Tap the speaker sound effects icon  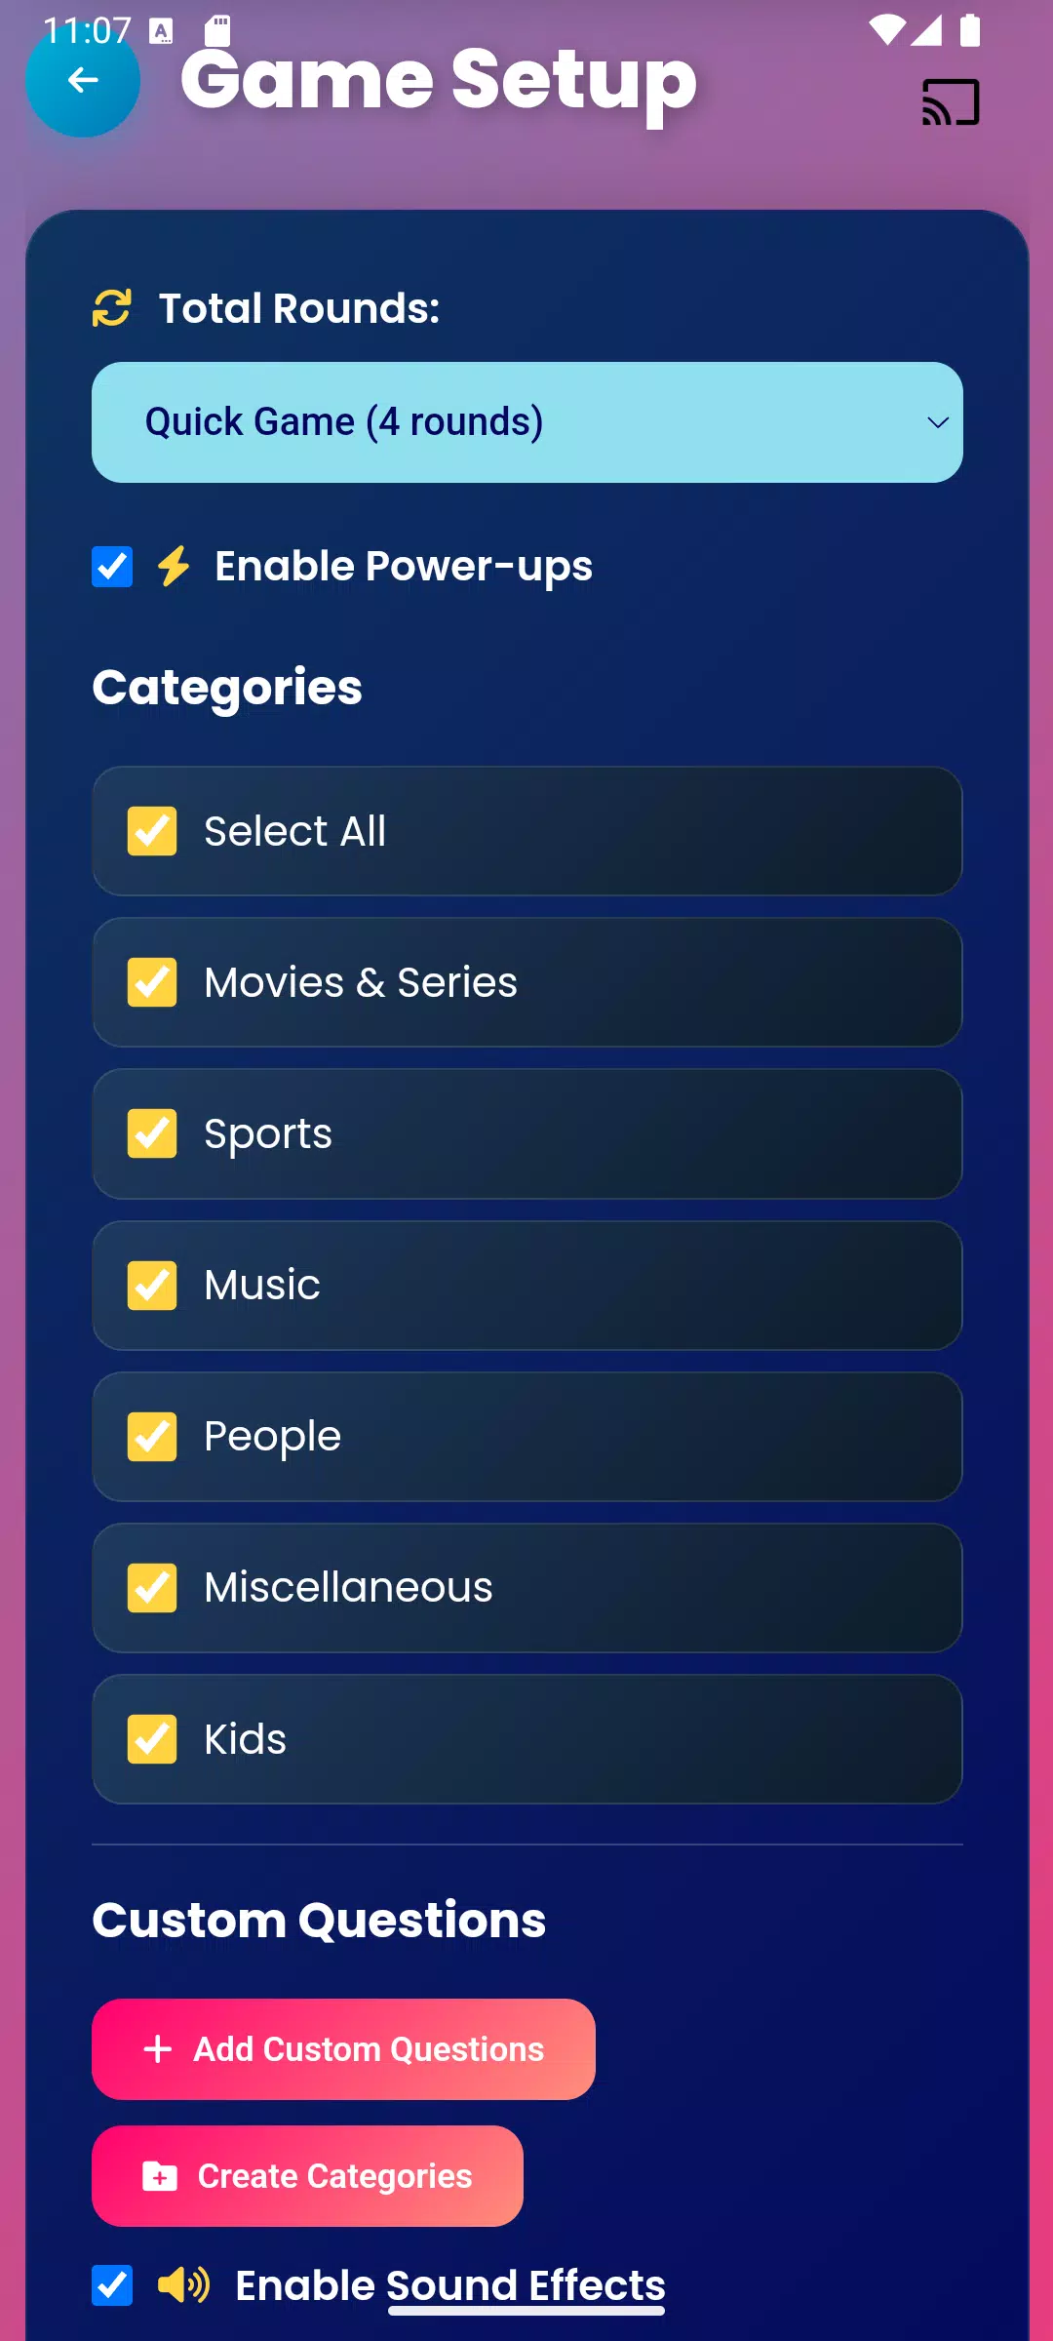[183, 2284]
